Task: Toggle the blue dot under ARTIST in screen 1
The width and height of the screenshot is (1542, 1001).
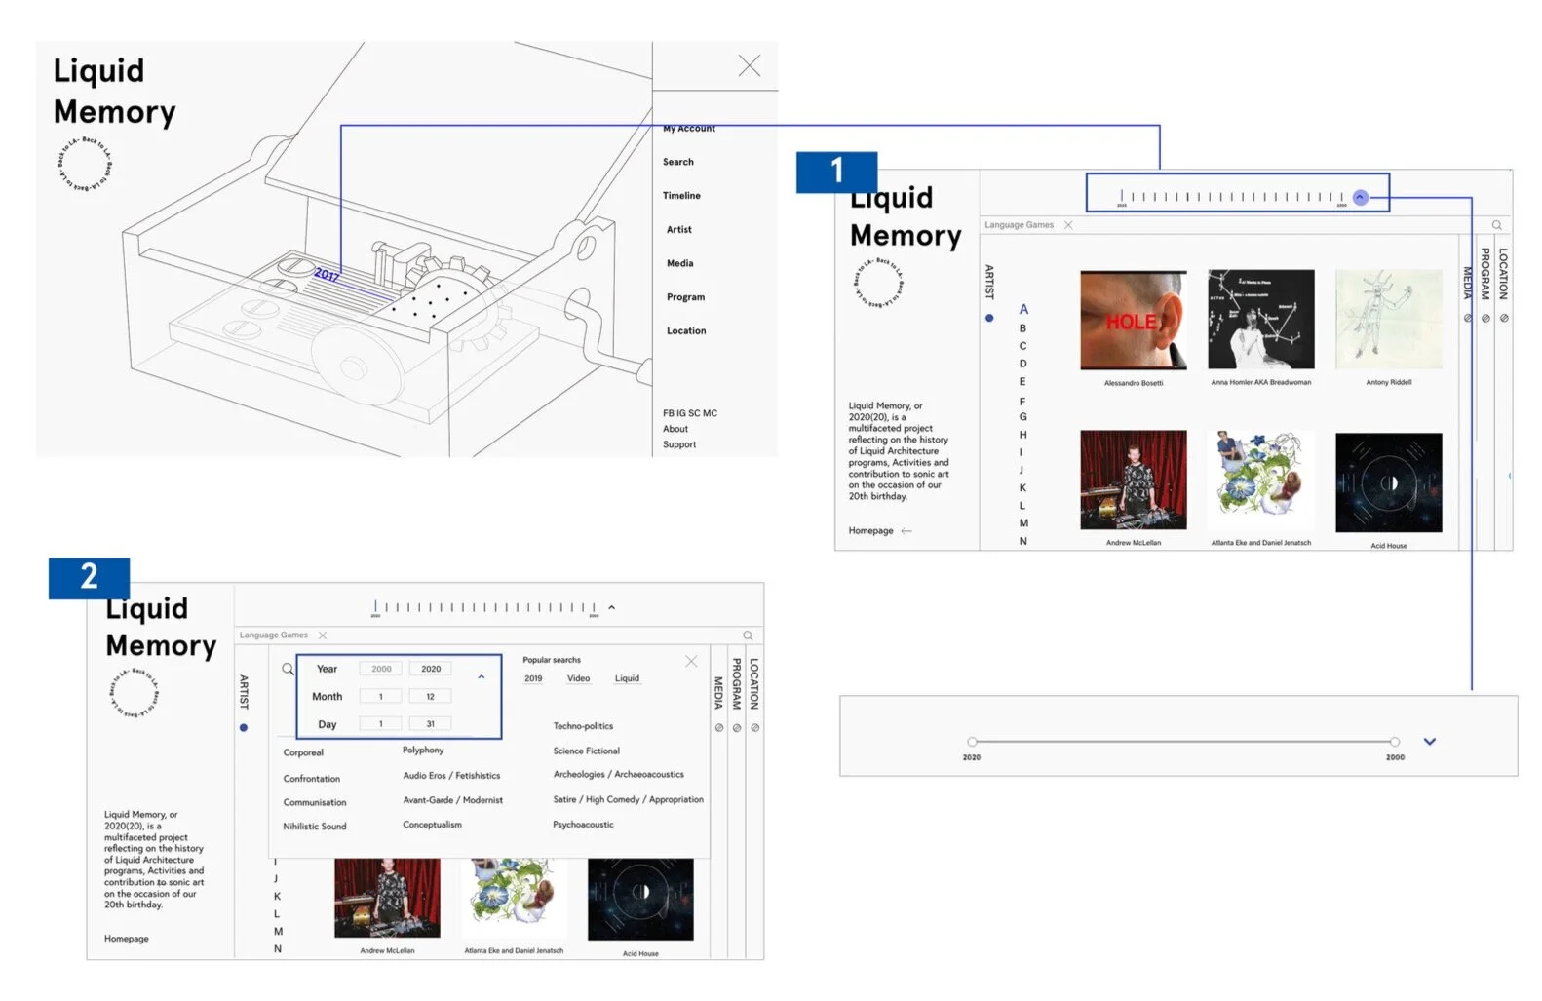Action: [x=989, y=318]
